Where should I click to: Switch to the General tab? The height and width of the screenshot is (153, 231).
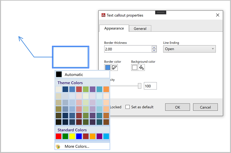pos(140,29)
